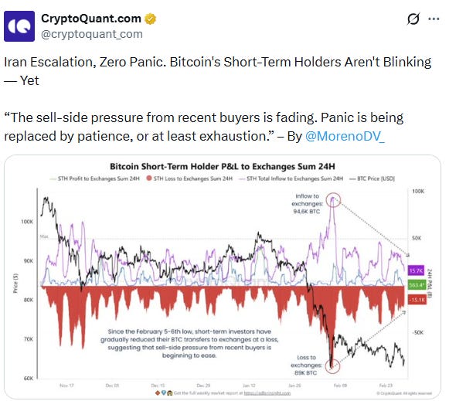Toggle STH Profit to Exchanges legend entry
Image resolution: width=449 pixels, height=401 pixels.
(x=94, y=178)
